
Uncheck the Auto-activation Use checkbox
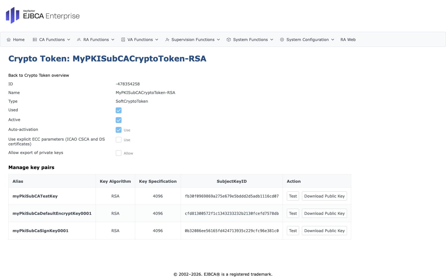tap(118, 130)
